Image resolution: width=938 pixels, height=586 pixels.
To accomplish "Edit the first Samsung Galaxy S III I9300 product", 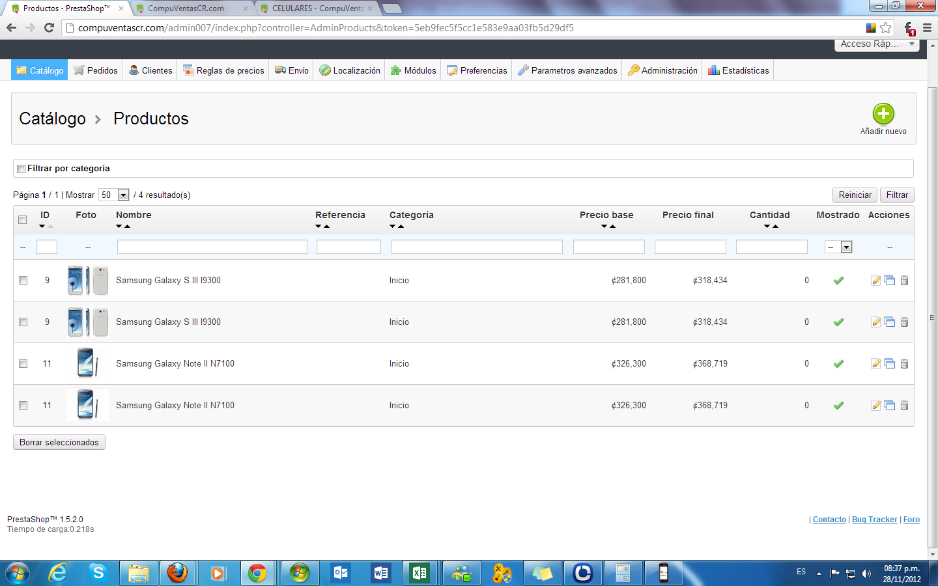I will pyautogui.click(x=876, y=281).
